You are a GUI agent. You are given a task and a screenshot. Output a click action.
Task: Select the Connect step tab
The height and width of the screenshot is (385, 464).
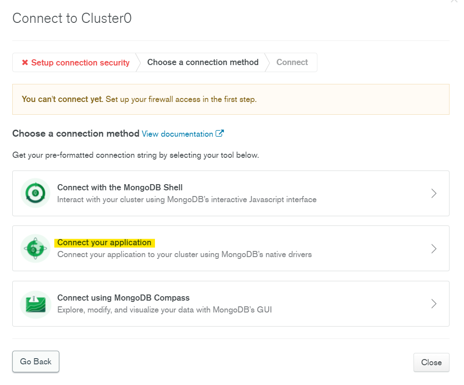pos(292,62)
